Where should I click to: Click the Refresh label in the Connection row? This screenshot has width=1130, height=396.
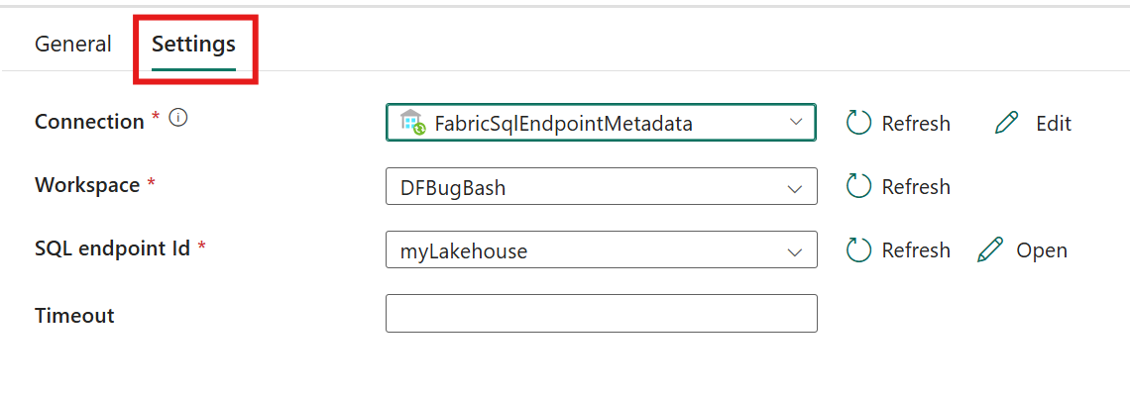tap(916, 124)
